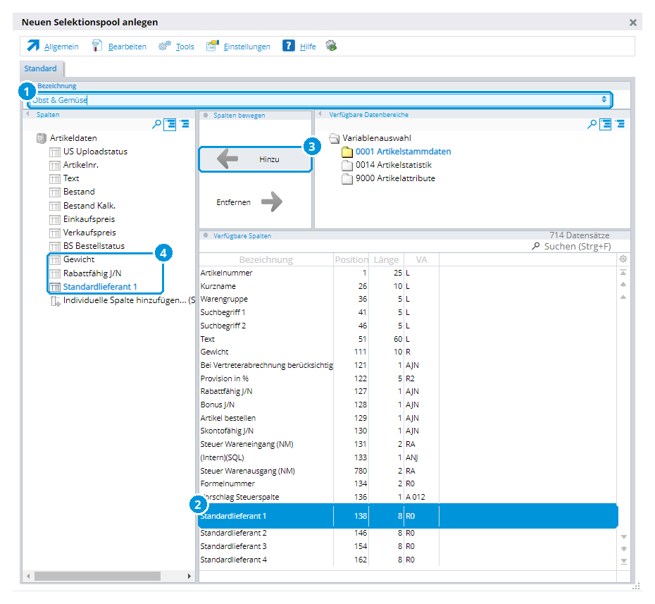The height and width of the screenshot is (604, 655).
Task: Switch to the Standard tab
Action: point(41,68)
